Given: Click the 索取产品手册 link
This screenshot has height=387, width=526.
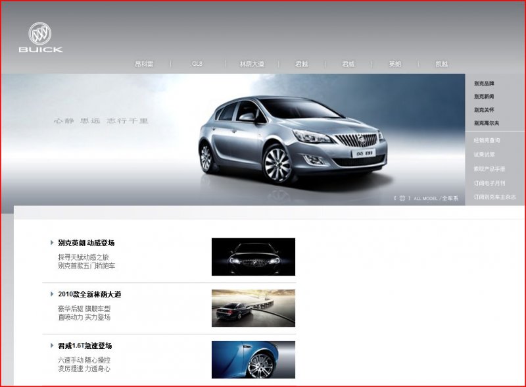Looking at the screenshot, I should click(x=489, y=168).
